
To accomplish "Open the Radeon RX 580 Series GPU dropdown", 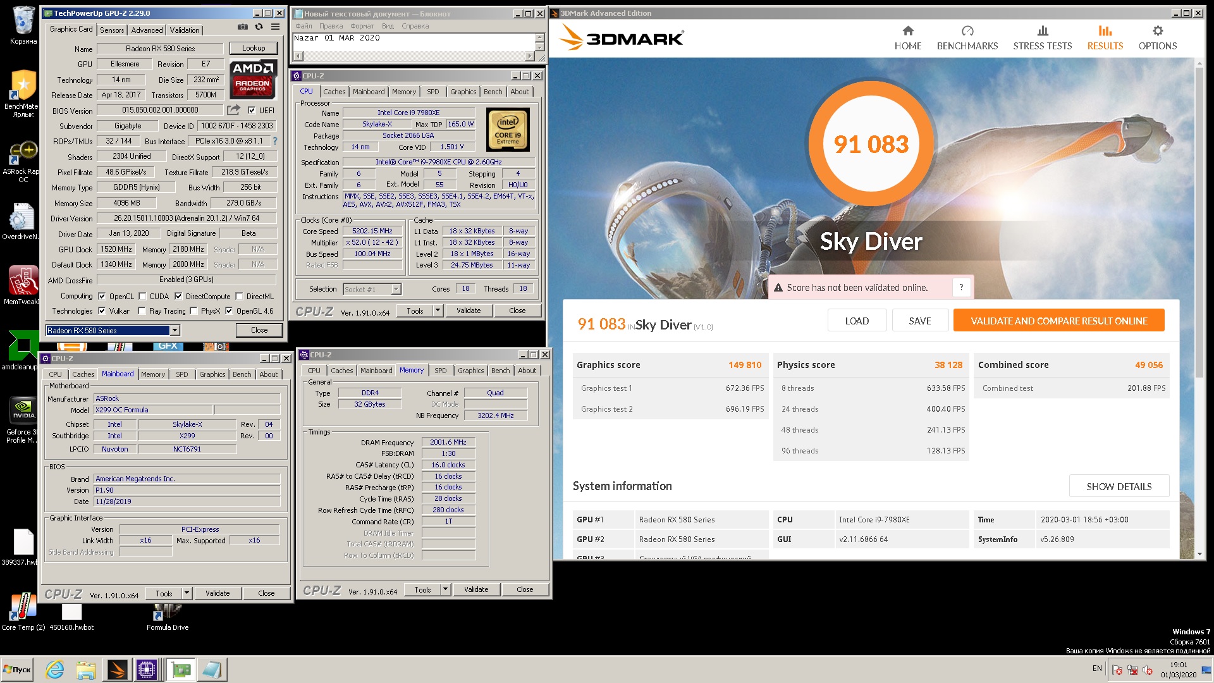I will click(x=175, y=330).
